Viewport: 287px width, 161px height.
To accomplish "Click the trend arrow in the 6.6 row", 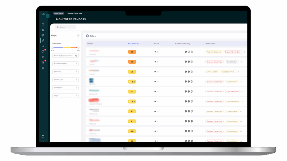I will 155,72.
